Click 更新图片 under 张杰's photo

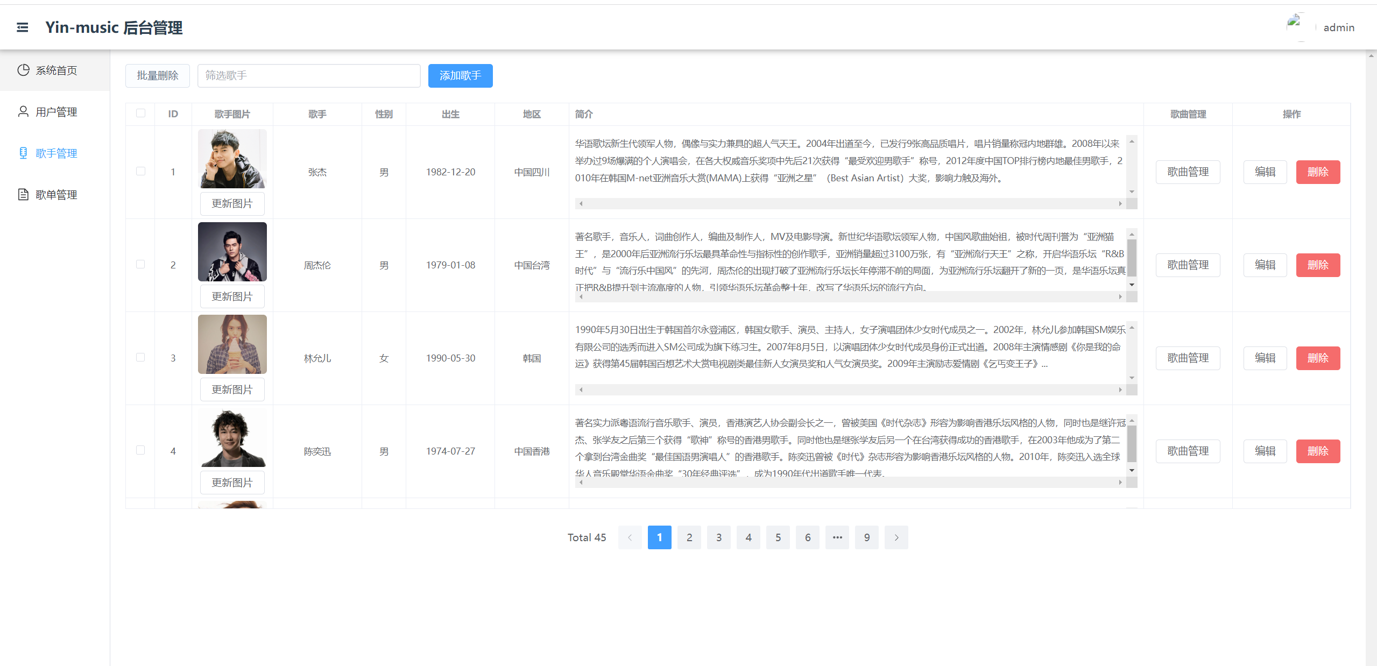232,203
